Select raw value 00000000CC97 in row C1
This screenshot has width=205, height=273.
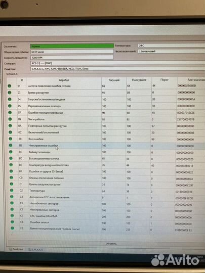click(x=184, y=185)
